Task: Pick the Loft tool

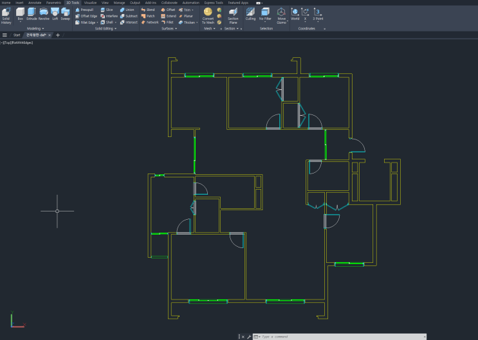Action: 55,14
